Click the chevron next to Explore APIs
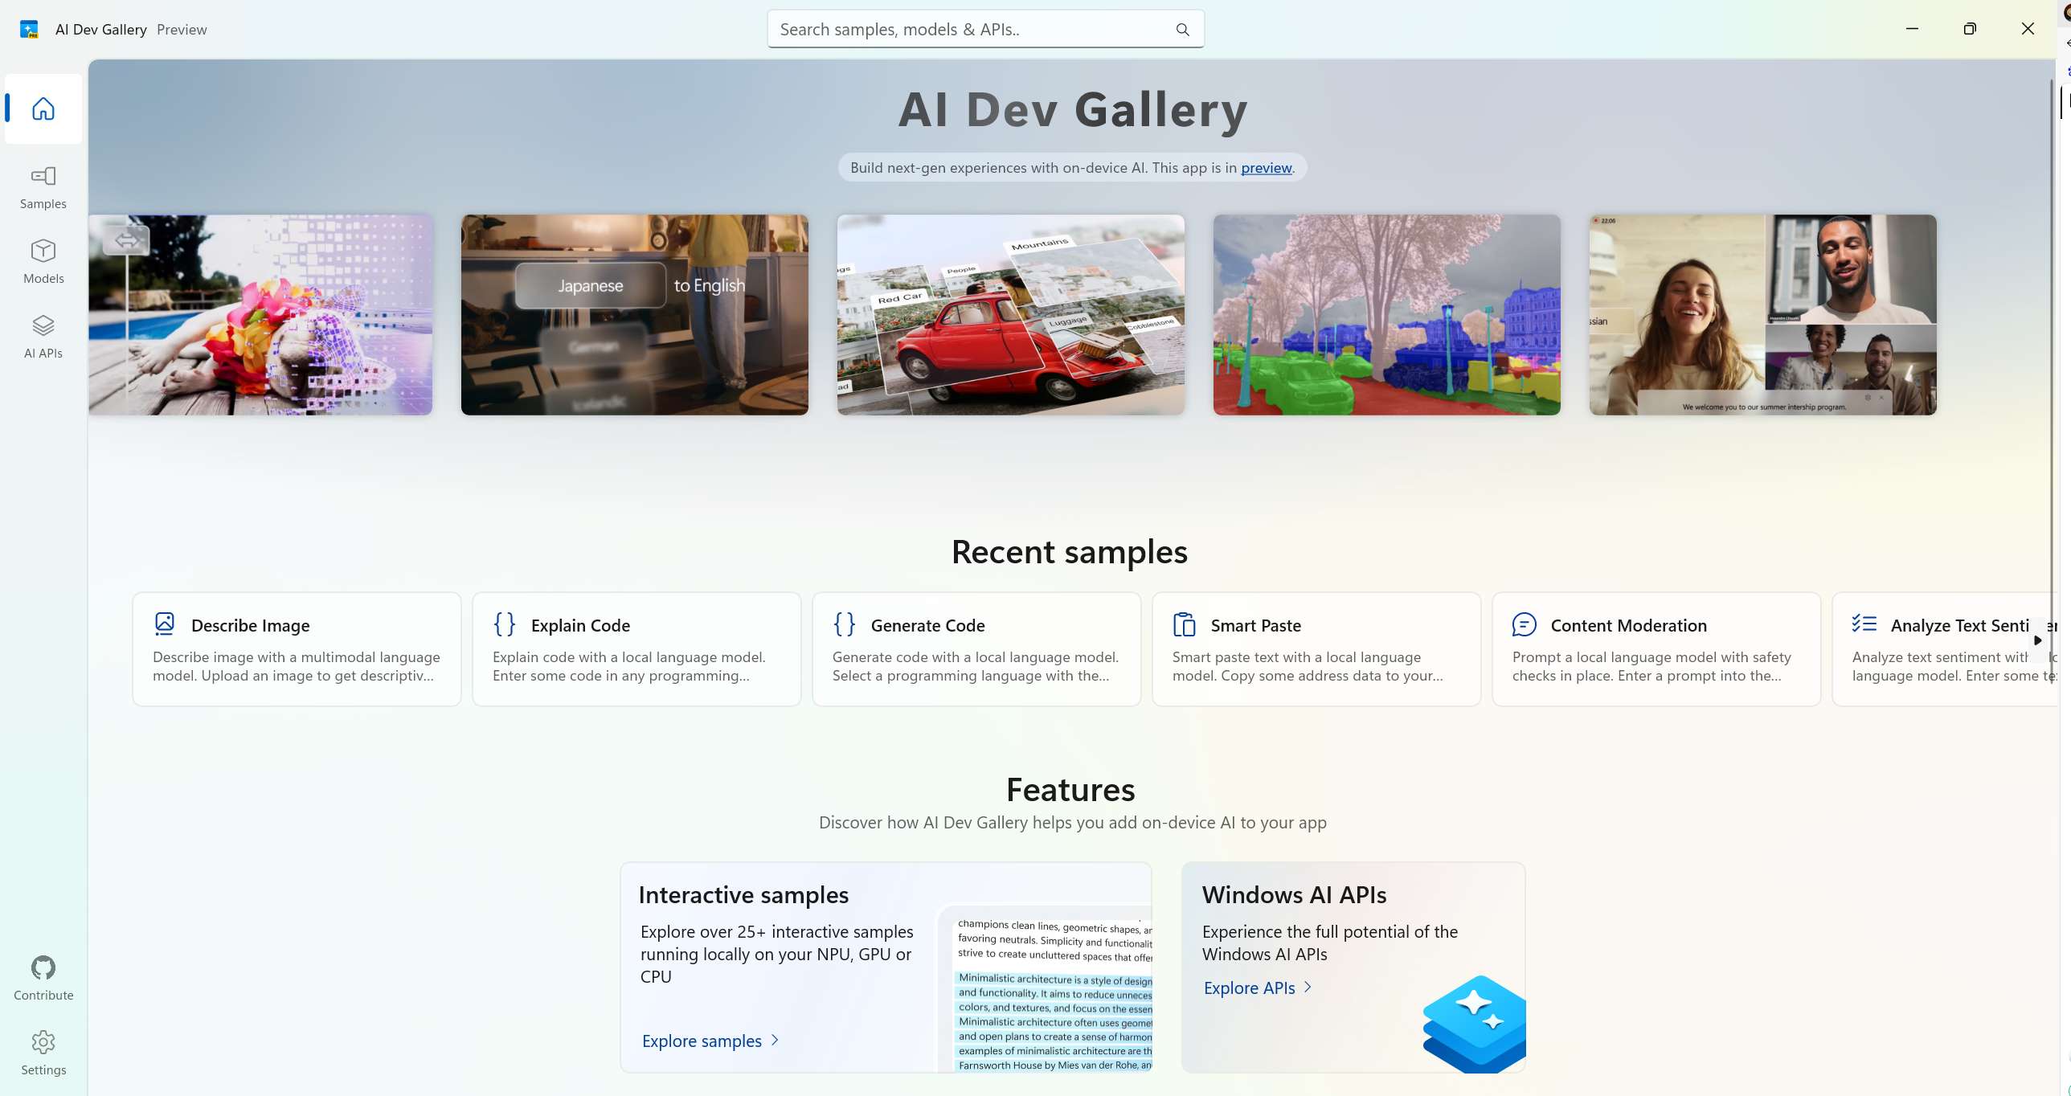Screen dimensions: 2071x1096 (x=1308, y=987)
